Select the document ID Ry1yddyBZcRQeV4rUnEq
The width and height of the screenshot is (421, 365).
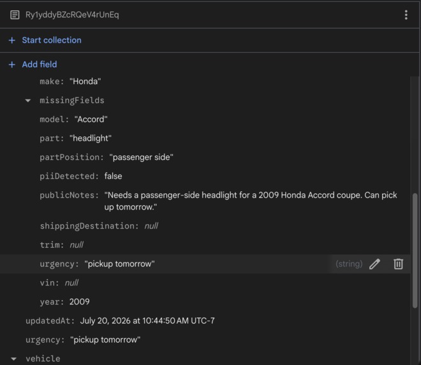[x=72, y=15]
